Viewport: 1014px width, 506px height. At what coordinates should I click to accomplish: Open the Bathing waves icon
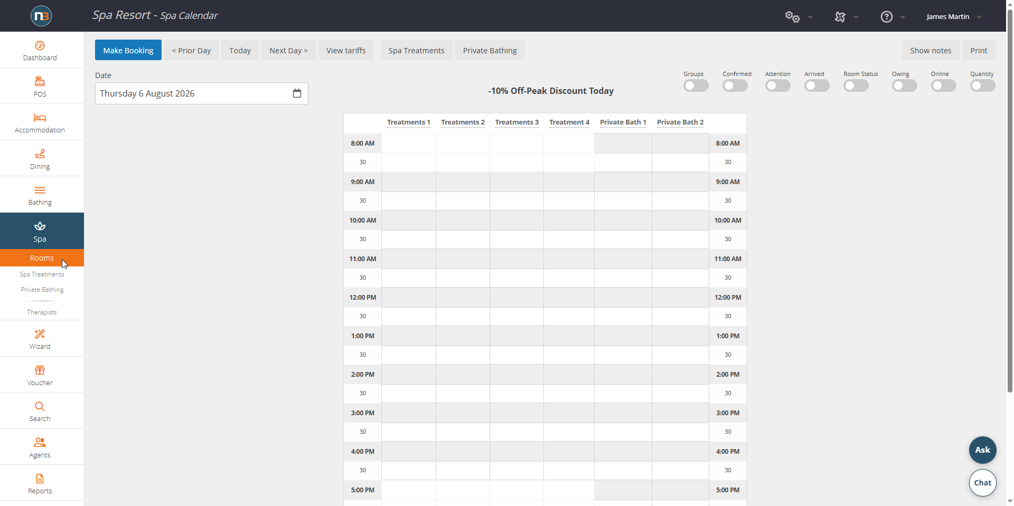click(x=40, y=190)
